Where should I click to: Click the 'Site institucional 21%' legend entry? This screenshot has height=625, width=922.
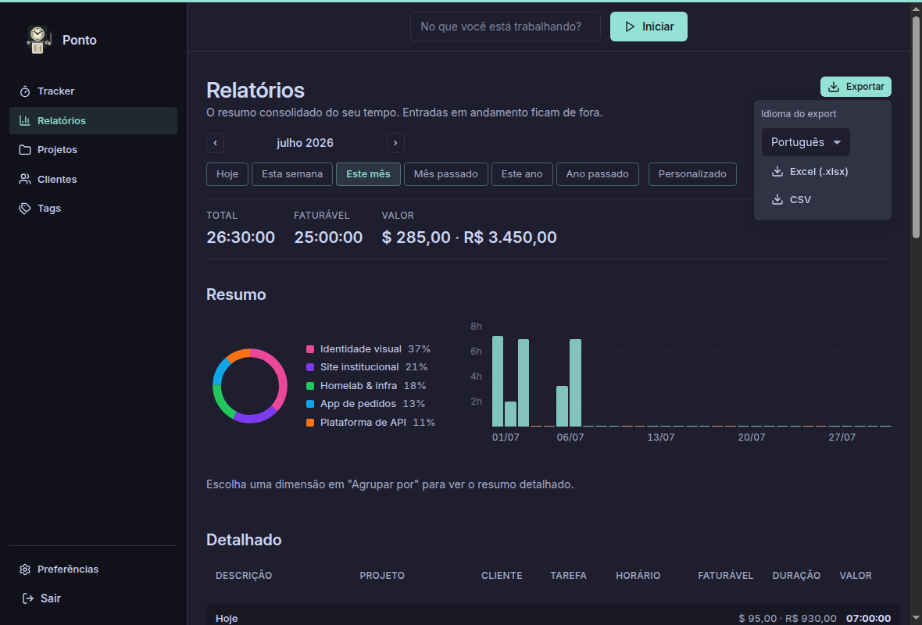[x=367, y=367]
